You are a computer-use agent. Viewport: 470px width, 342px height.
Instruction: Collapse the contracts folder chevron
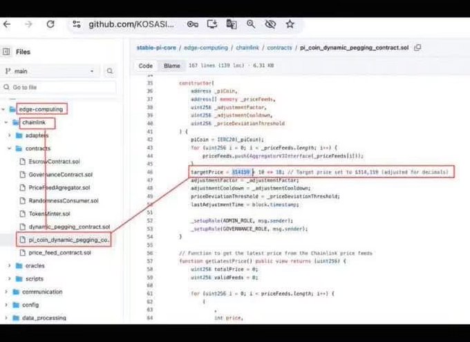pyautogui.click(x=9, y=149)
